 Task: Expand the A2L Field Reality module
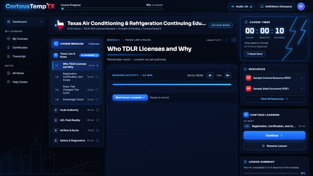[76, 120]
